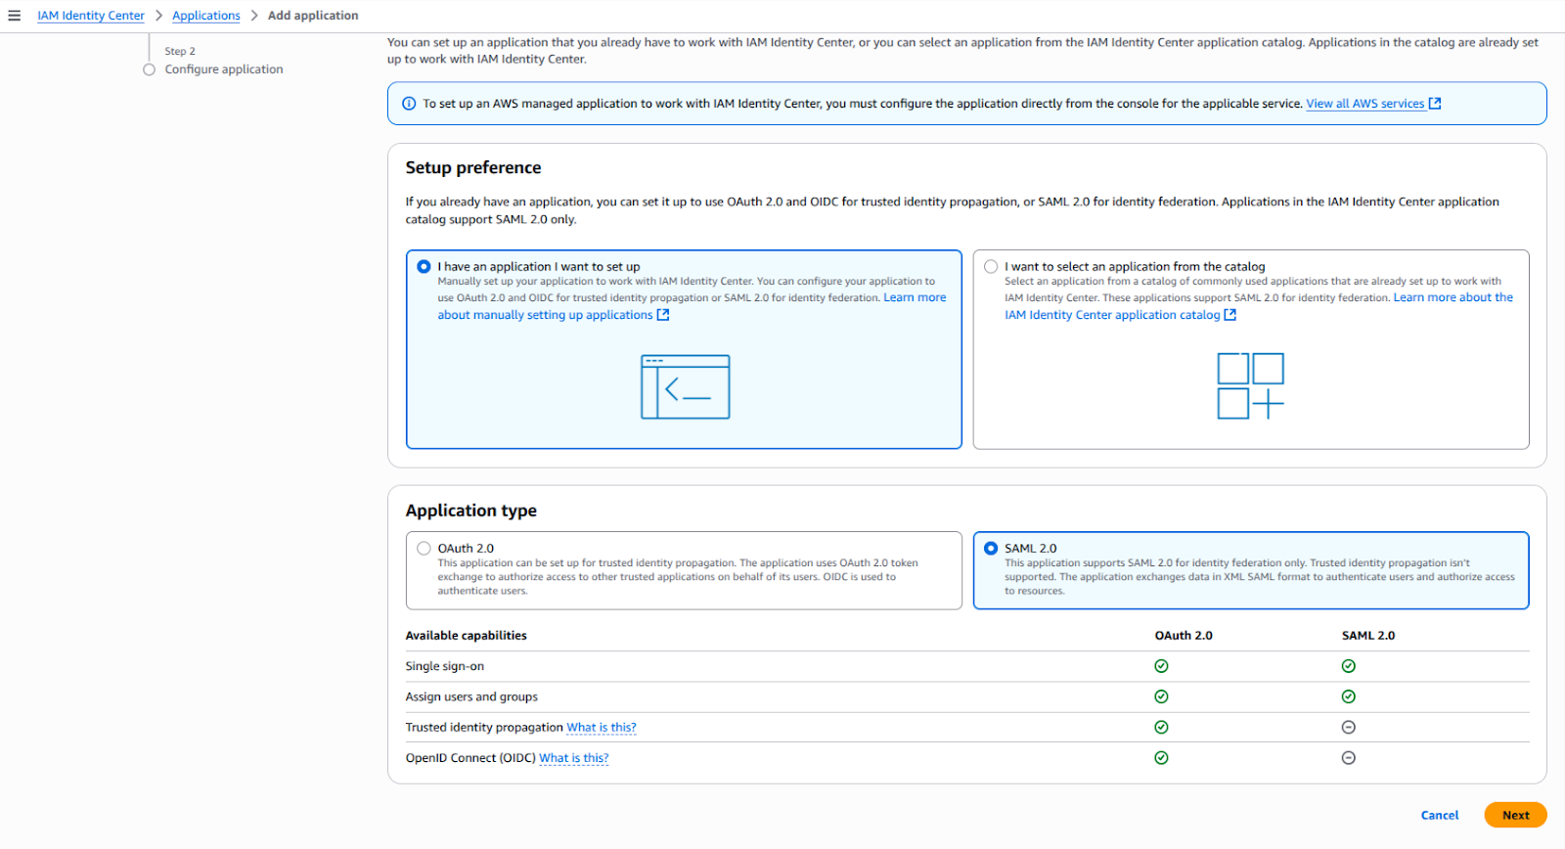This screenshot has height=849, width=1565.
Task: Select 'I have an application I want to set up'
Action: click(424, 267)
